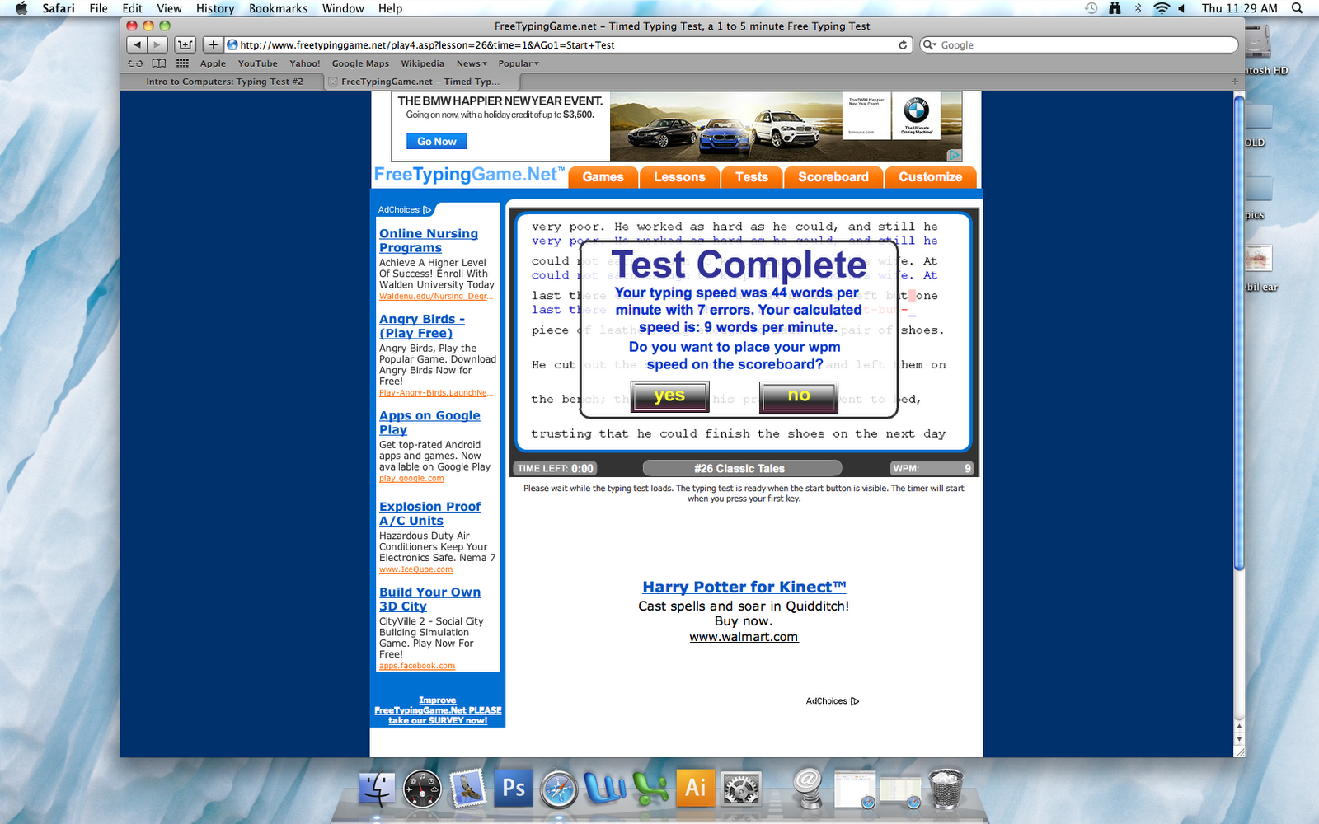This screenshot has height=824, width=1319.
Task: Launch Microsoft Word from the Dock
Action: 604,788
